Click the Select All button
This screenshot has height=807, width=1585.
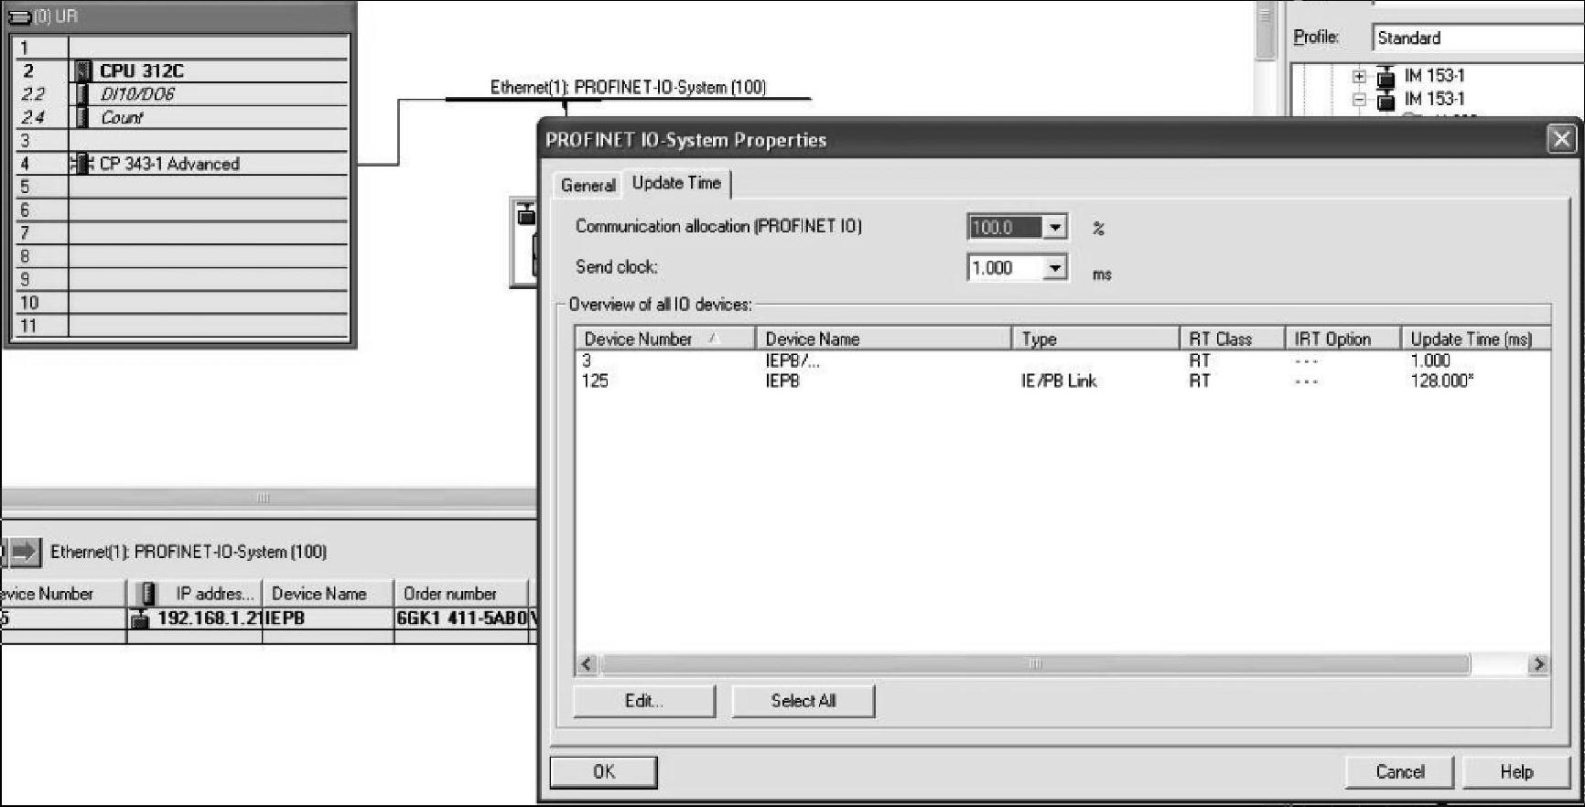coord(803,701)
